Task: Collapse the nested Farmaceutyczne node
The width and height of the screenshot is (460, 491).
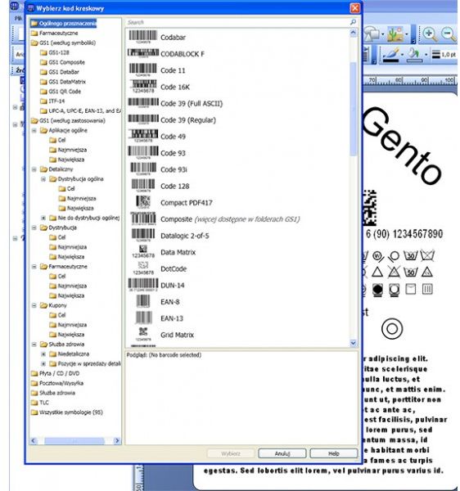Action: [x=34, y=267]
